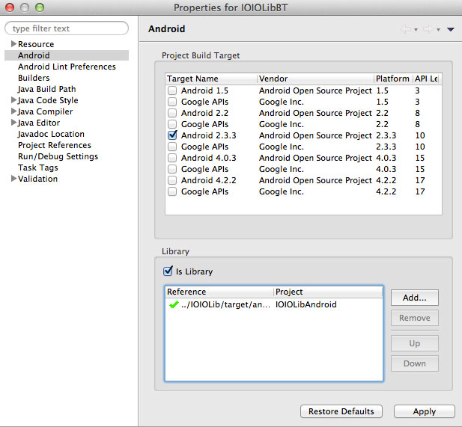The height and width of the screenshot is (427, 462).
Task: Open the forward history dropdown arrow
Action: coord(438,30)
